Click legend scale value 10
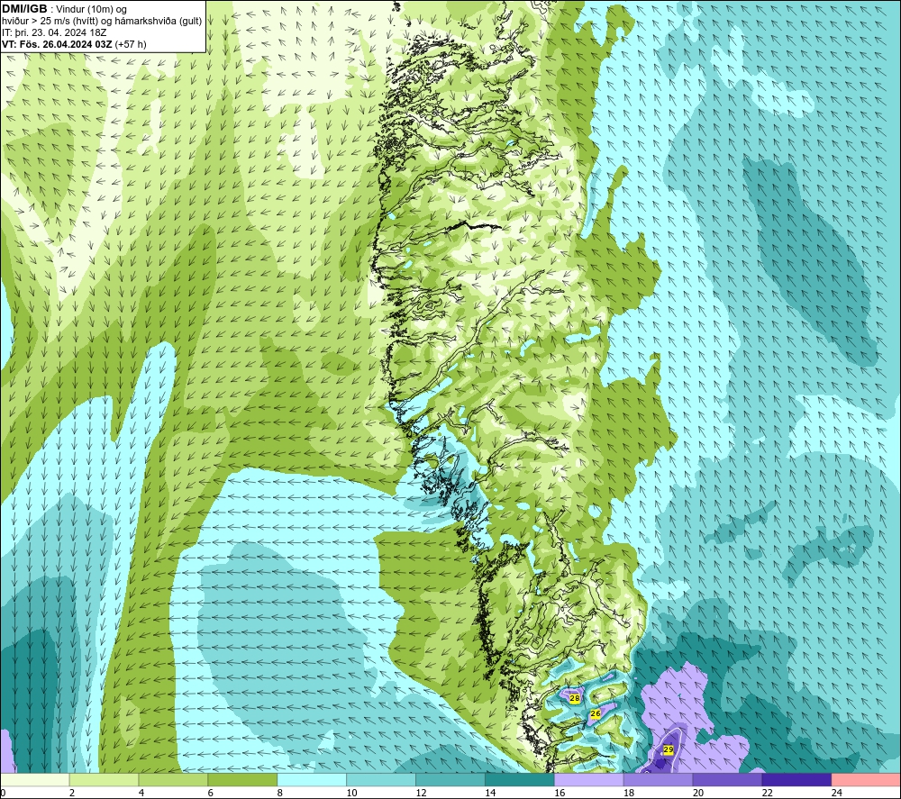Viewport: 901px width, 799px height. [x=351, y=793]
